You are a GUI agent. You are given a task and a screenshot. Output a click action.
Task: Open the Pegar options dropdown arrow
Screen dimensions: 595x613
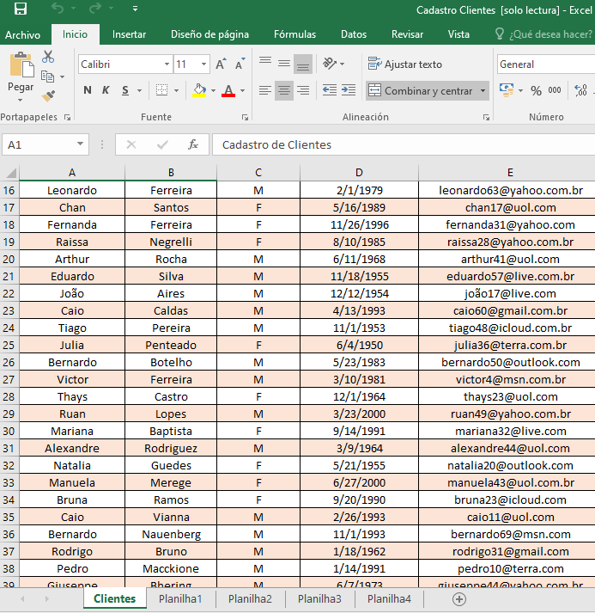pyautogui.click(x=21, y=101)
